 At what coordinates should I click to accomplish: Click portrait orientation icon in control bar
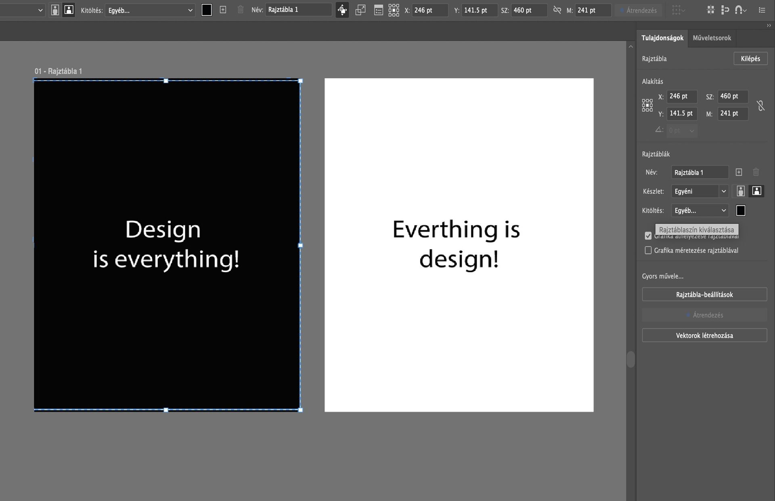click(x=55, y=10)
